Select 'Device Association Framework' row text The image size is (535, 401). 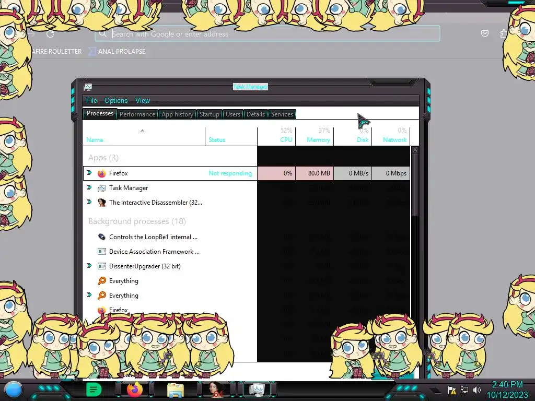(154, 252)
